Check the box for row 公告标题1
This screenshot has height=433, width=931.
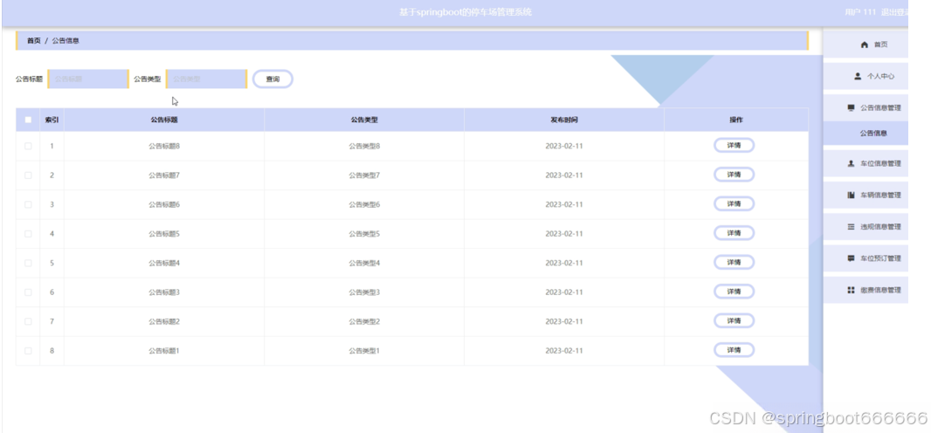[x=28, y=351]
